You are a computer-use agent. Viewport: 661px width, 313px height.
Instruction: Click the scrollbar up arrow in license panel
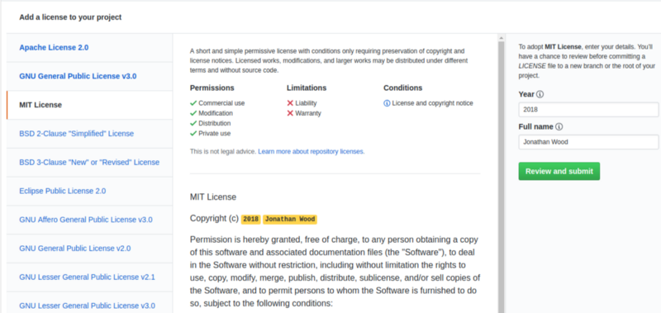tap(501, 38)
